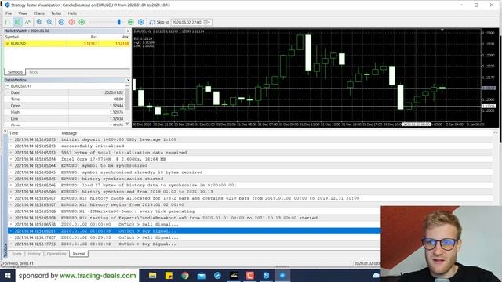Click the Ask column header in Market Watch
502x282 pixels.
pyautogui.click(x=125, y=37)
